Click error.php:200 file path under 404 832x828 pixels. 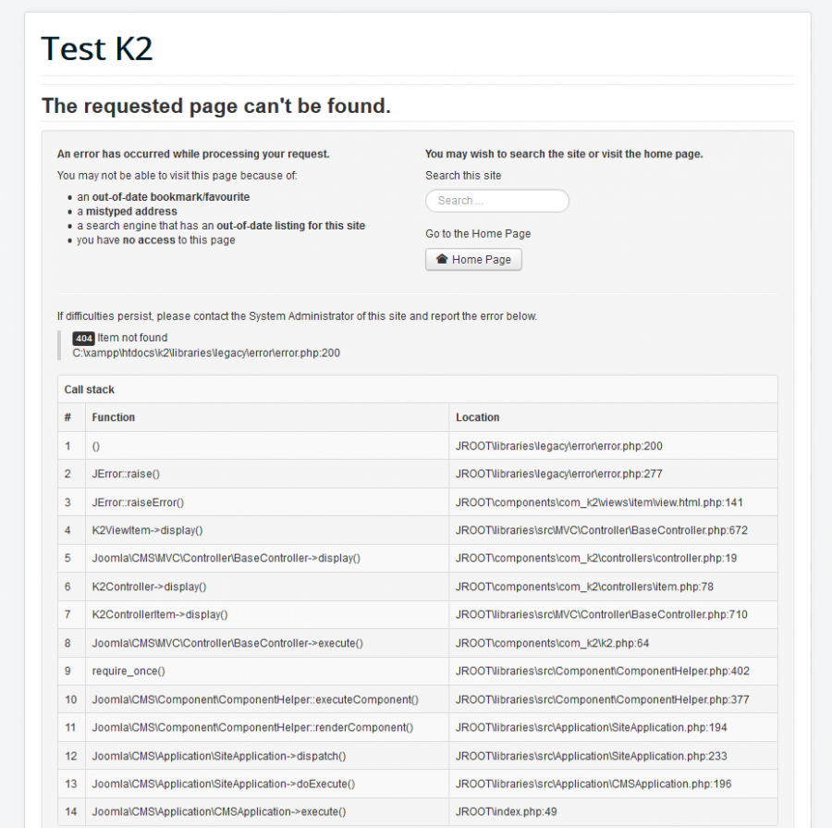[x=206, y=353]
